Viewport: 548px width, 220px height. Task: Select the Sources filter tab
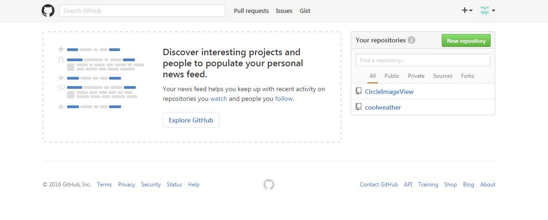click(x=443, y=76)
